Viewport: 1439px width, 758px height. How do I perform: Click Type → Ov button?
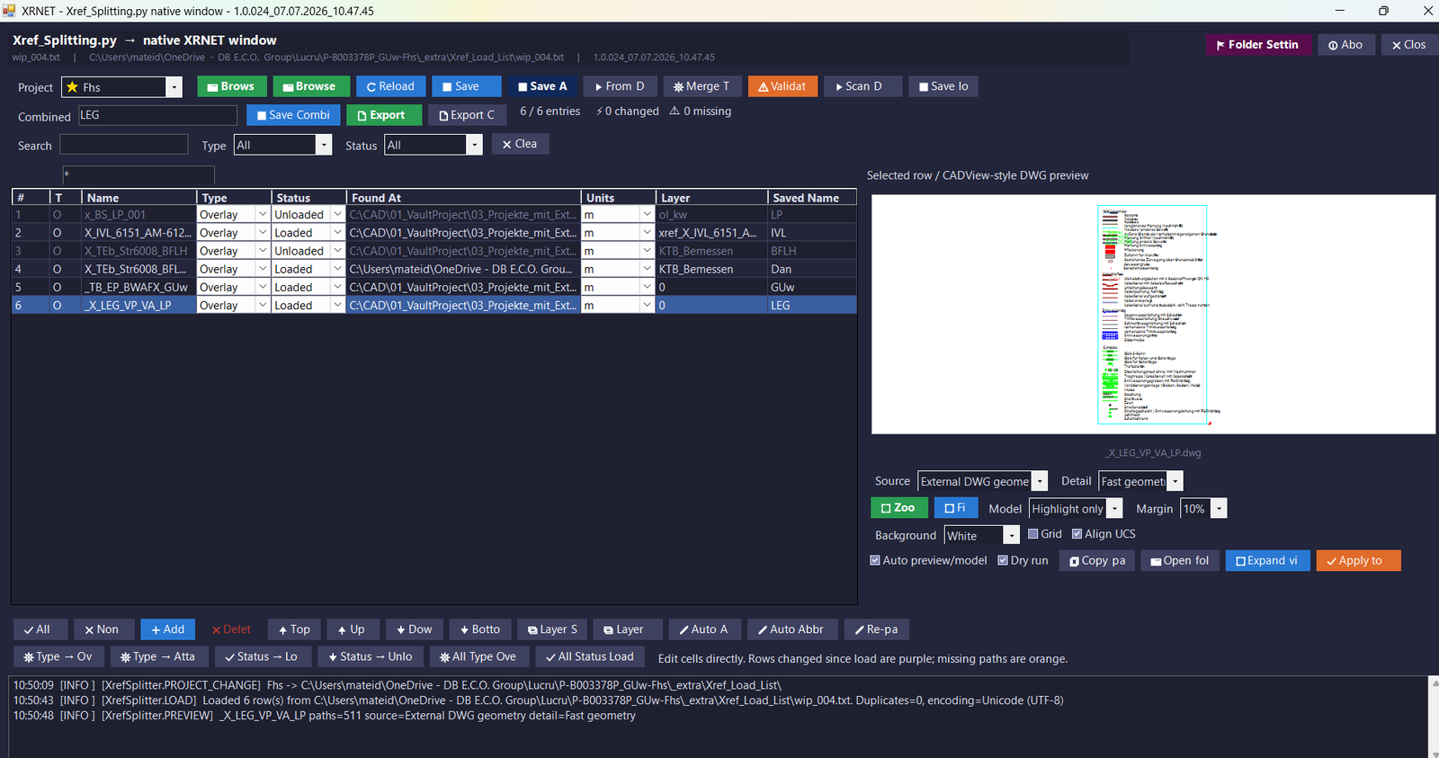click(x=58, y=656)
